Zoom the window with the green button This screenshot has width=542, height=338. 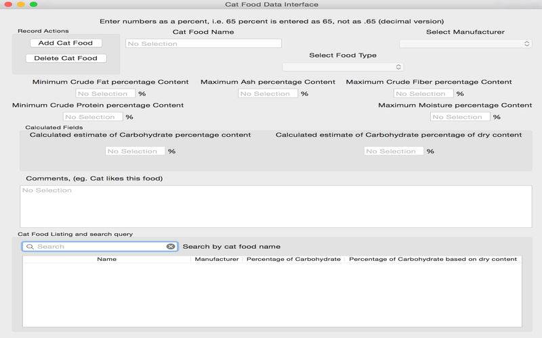pos(33,4)
